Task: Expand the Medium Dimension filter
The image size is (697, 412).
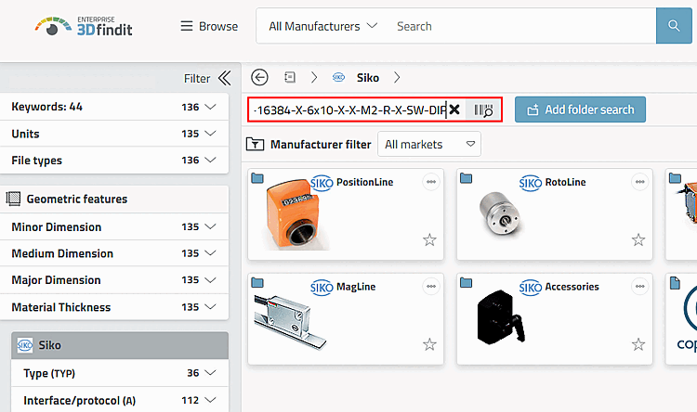Action: [x=114, y=253]
